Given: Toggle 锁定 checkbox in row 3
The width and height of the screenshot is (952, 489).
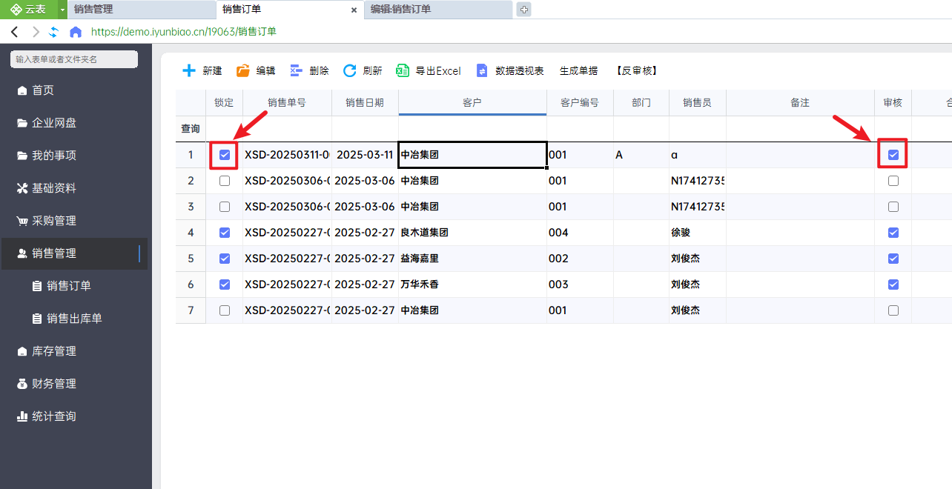Looking at the screenshot, I should point(225,207).
